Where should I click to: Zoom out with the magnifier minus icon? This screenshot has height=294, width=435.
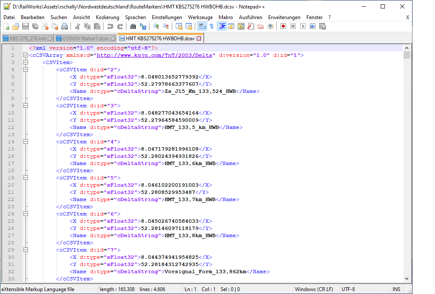(166, 26)
